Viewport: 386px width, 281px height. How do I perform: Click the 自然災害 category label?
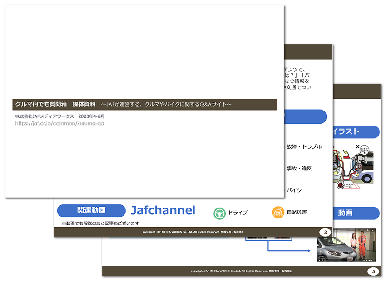click(297, 212)
